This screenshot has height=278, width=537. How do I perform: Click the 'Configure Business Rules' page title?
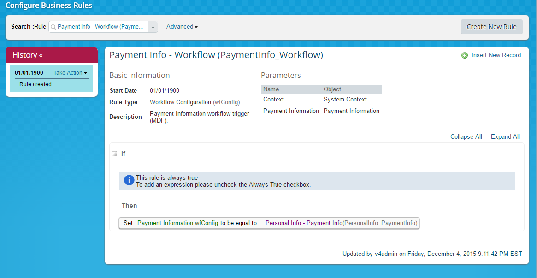[x=49, y=6]
